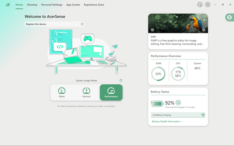Click the 92% battery percentage
Screen dimensions: 234x146
click(170, 103)
